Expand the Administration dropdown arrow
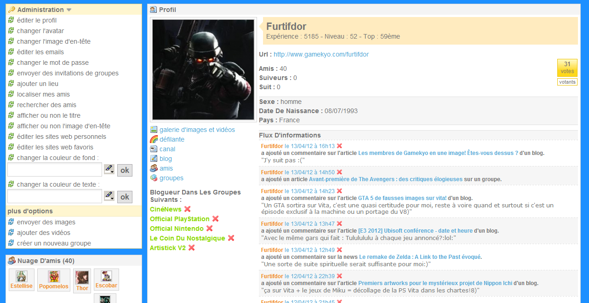Viewport: 589px width, 303px height. (x=69, y=10)
